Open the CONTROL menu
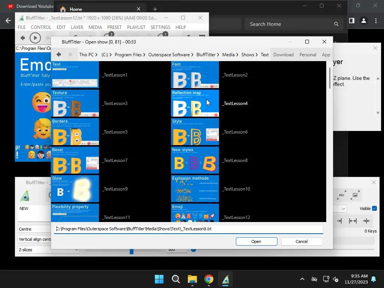The image size is (384, 288). pos(41,27)
